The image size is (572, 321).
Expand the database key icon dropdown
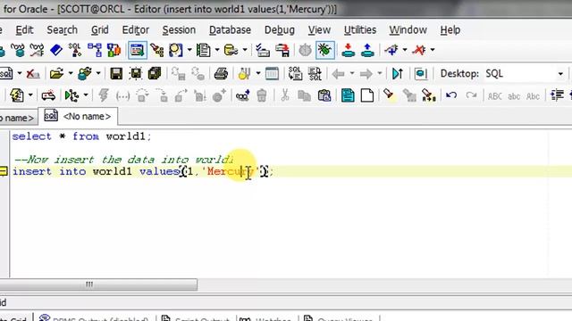245,50
